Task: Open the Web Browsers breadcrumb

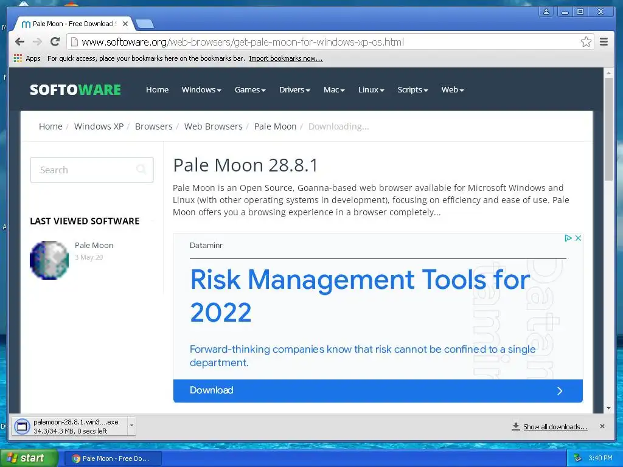Action: pos(214,126)
